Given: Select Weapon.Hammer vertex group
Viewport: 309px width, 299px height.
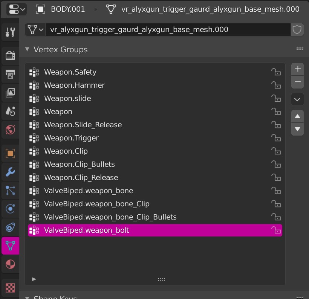Looking at the screenshot, I should click(155, 85).
